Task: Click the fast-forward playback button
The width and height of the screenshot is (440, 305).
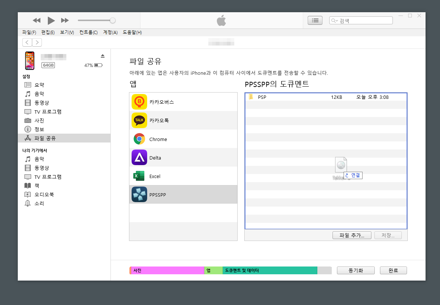Action: (65, 20)
